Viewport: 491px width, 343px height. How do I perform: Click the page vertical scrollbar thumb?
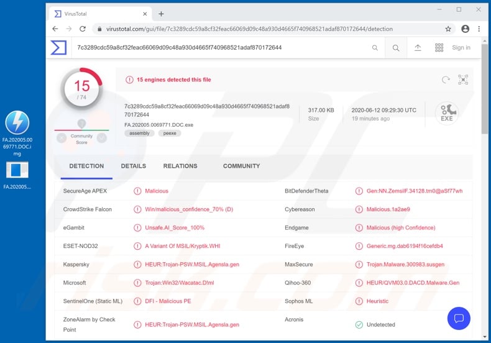tap(485, 89)
